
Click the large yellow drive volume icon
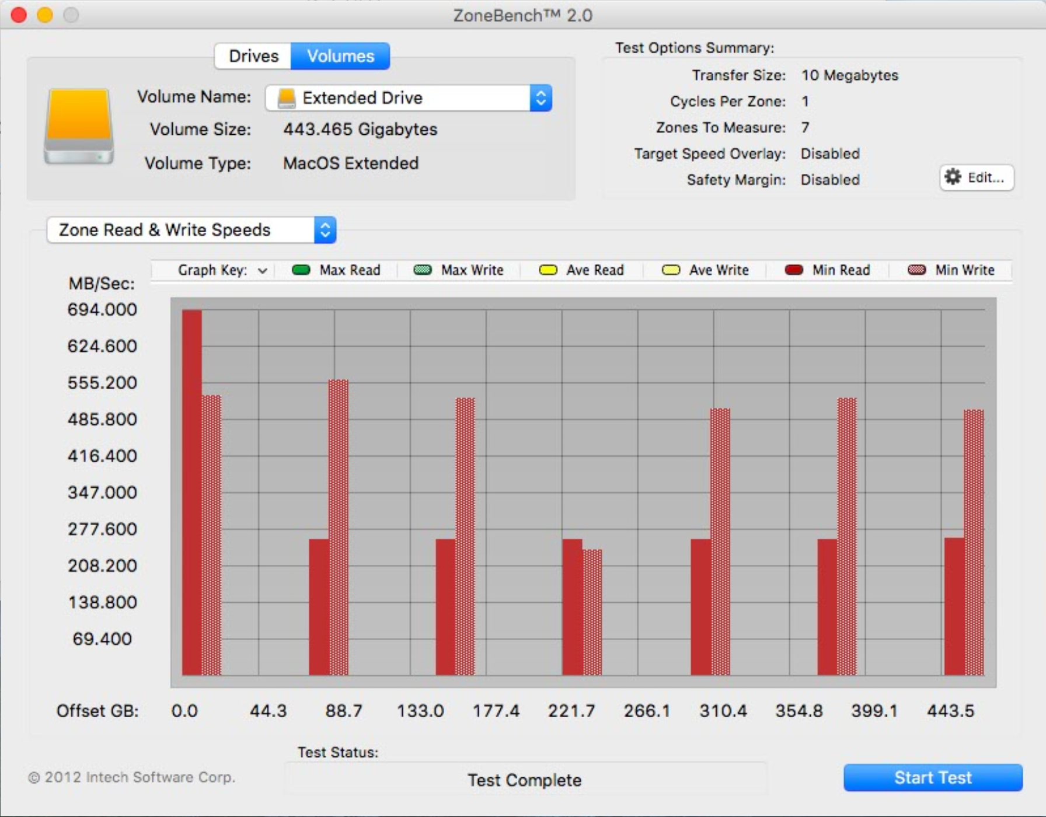coord(79,126)
